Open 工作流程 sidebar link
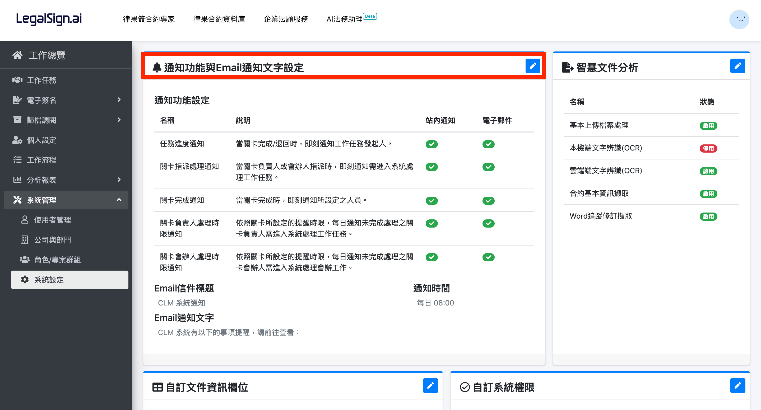Image resolution: width=761 pixels, height=410 pixels. [66, 160]
